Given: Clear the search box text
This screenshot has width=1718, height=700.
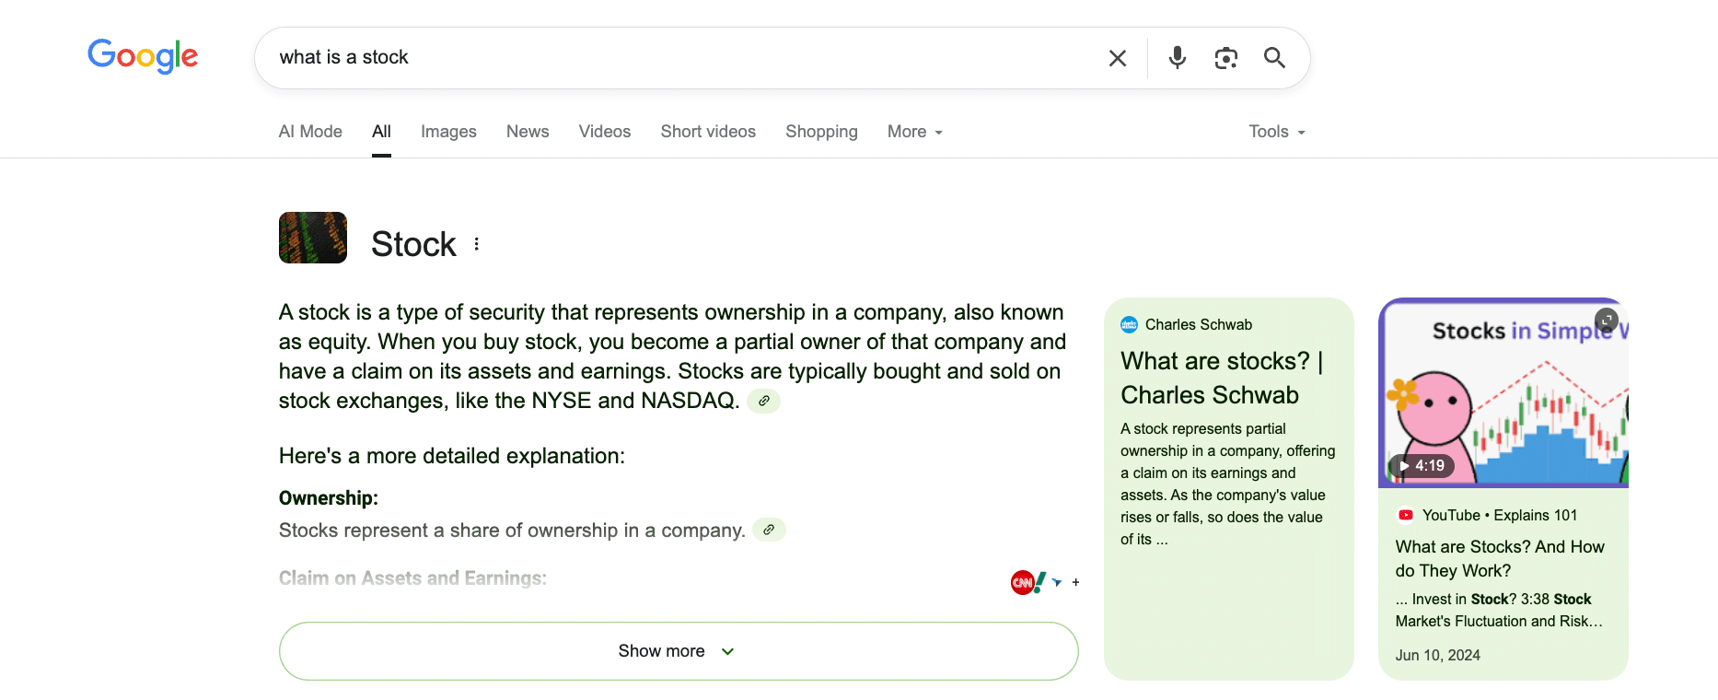Looking at the screenshot, I should tap(1117, 58).
